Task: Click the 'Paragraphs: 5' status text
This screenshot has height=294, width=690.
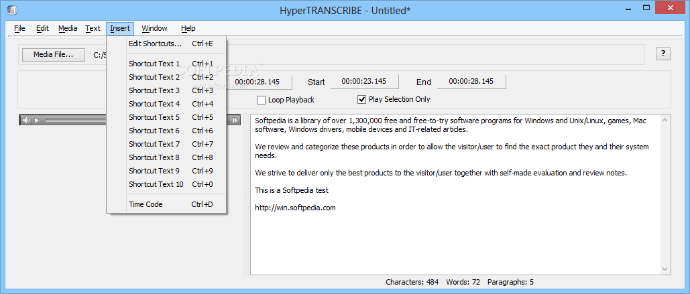Action: click(510, 282)
